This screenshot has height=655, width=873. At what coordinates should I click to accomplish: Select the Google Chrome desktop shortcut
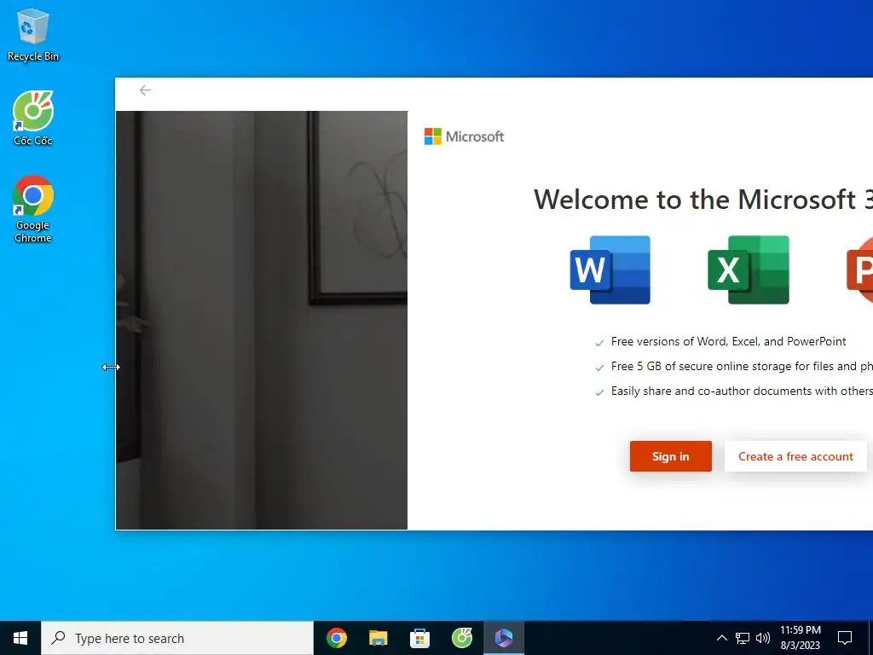33,209
